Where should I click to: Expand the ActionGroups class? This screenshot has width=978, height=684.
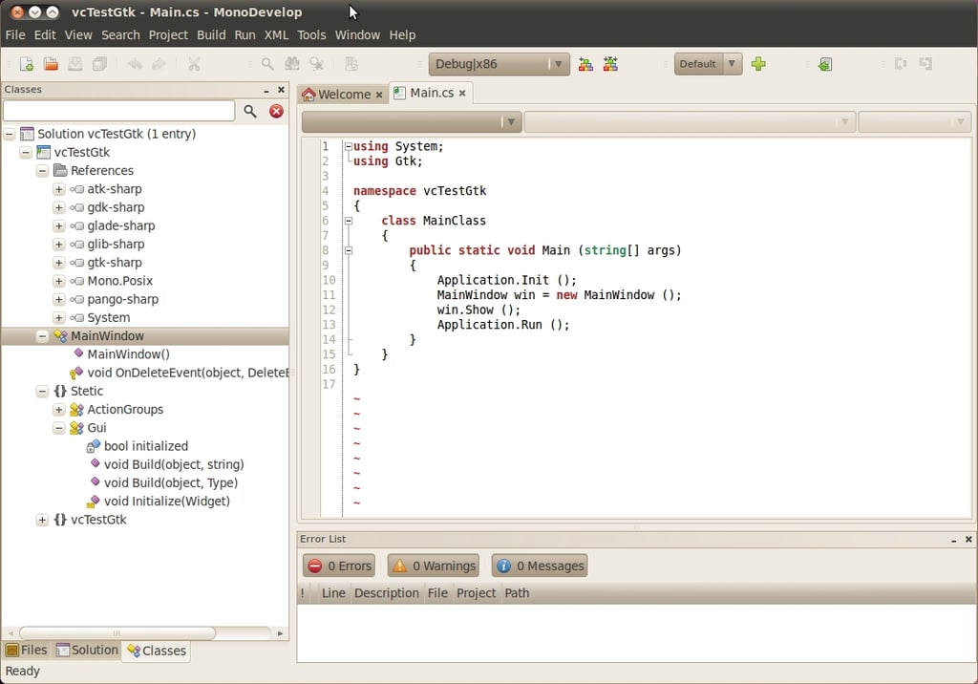coord(58,410)
